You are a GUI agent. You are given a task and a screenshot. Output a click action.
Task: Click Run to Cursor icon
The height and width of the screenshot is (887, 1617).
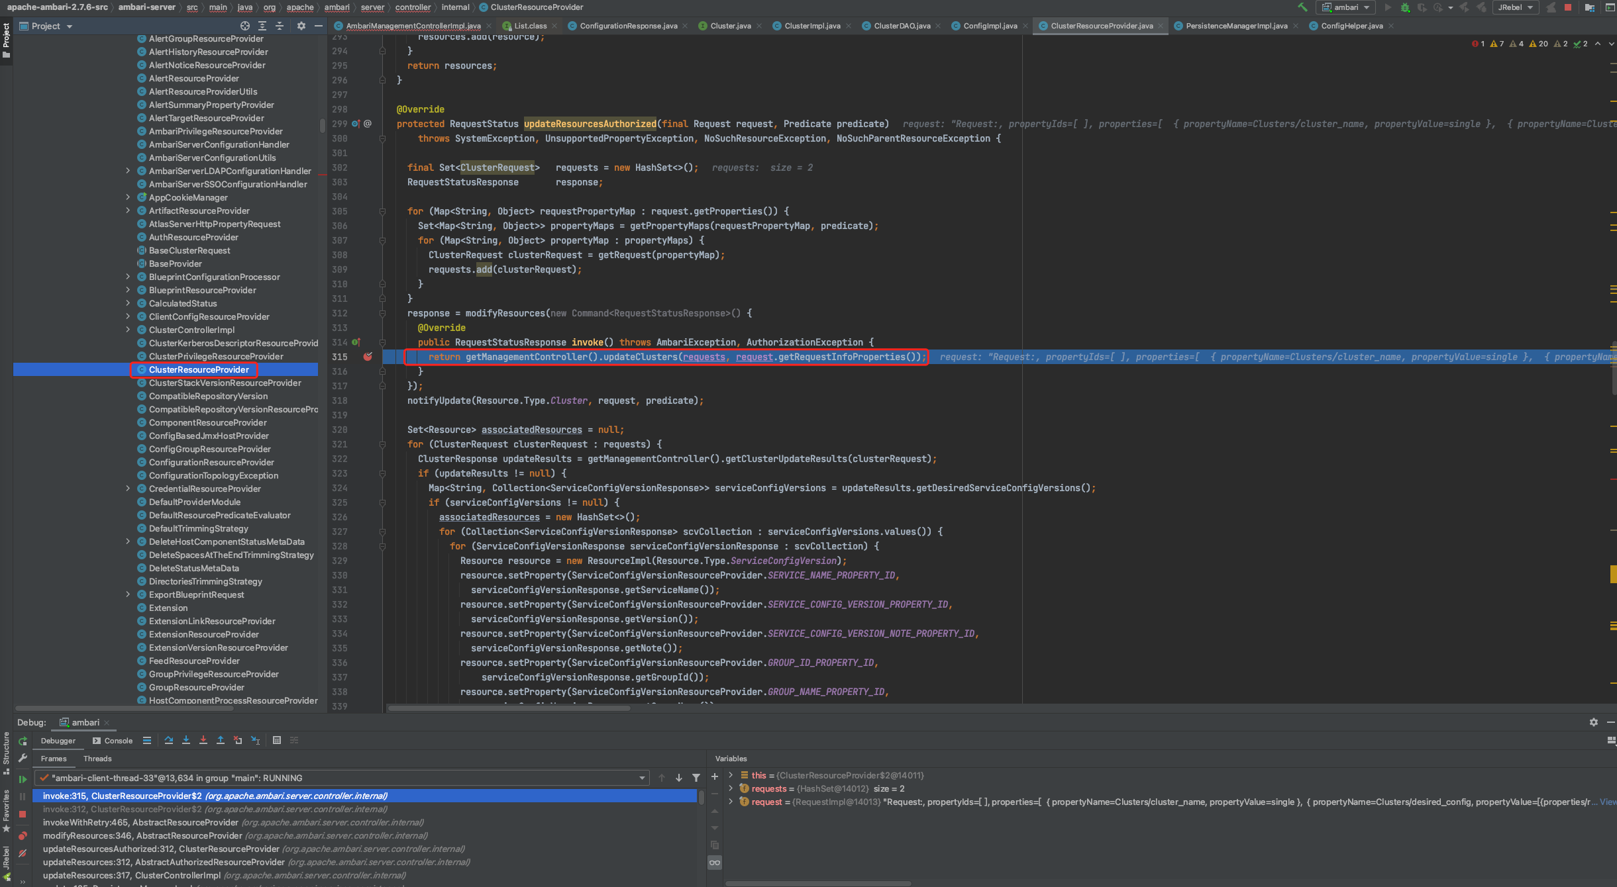tap(255, 740)
